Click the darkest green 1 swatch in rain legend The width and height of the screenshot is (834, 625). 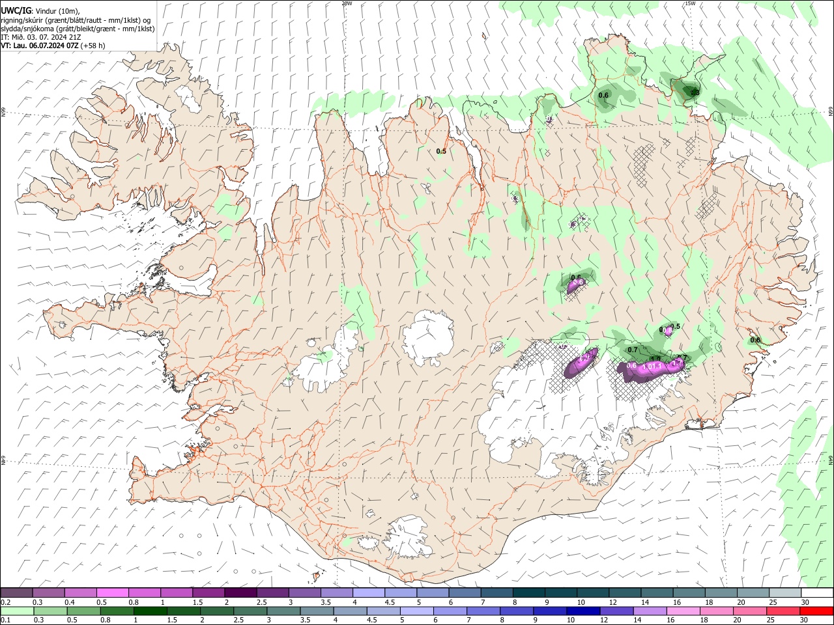click(150, 611)
